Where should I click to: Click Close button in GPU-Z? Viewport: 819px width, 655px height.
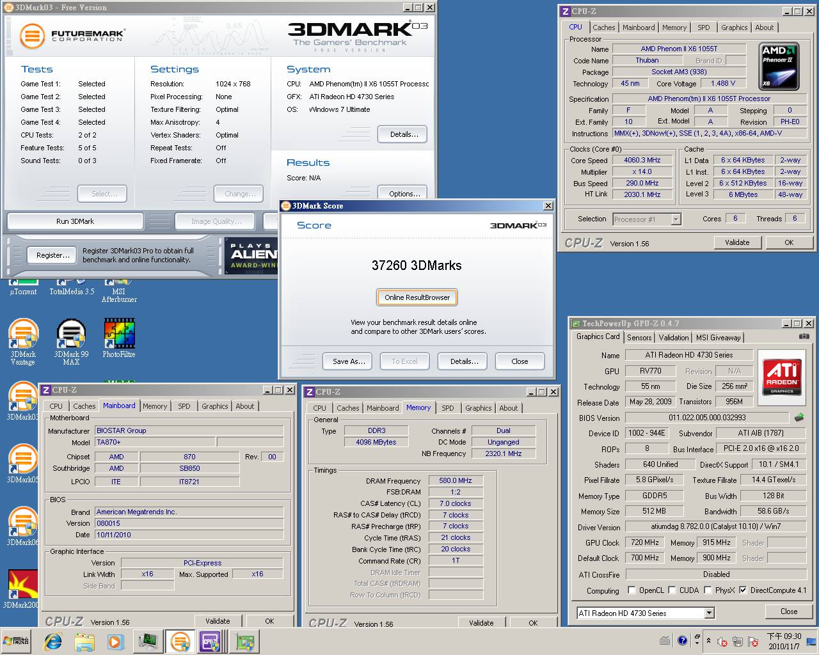789,612
